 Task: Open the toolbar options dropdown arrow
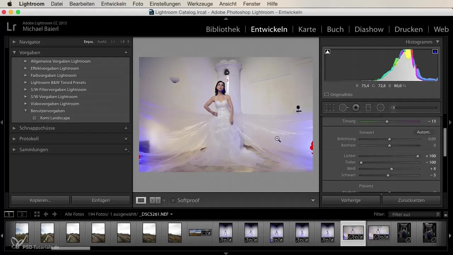pyautogui.click(x=313, y=200)
